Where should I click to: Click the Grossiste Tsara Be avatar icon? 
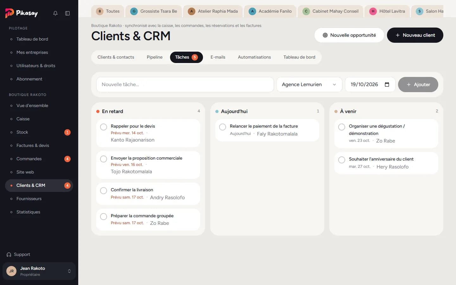(x=134, y=11)
